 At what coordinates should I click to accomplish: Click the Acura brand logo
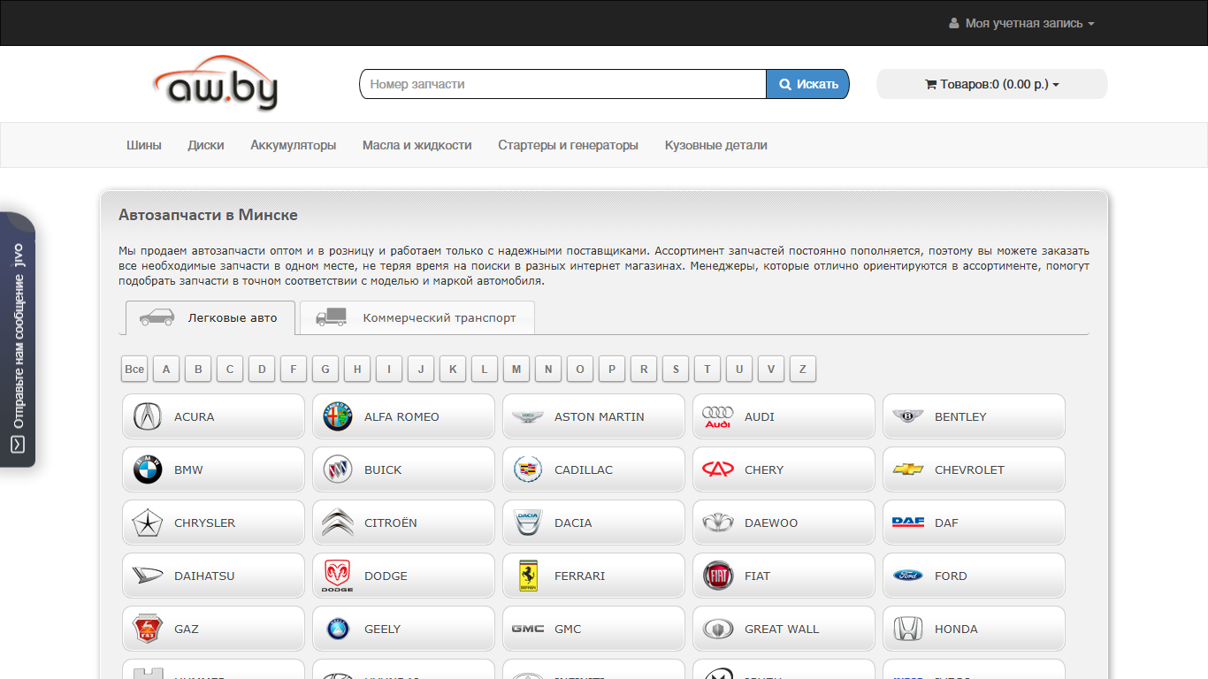pos(148,416)
